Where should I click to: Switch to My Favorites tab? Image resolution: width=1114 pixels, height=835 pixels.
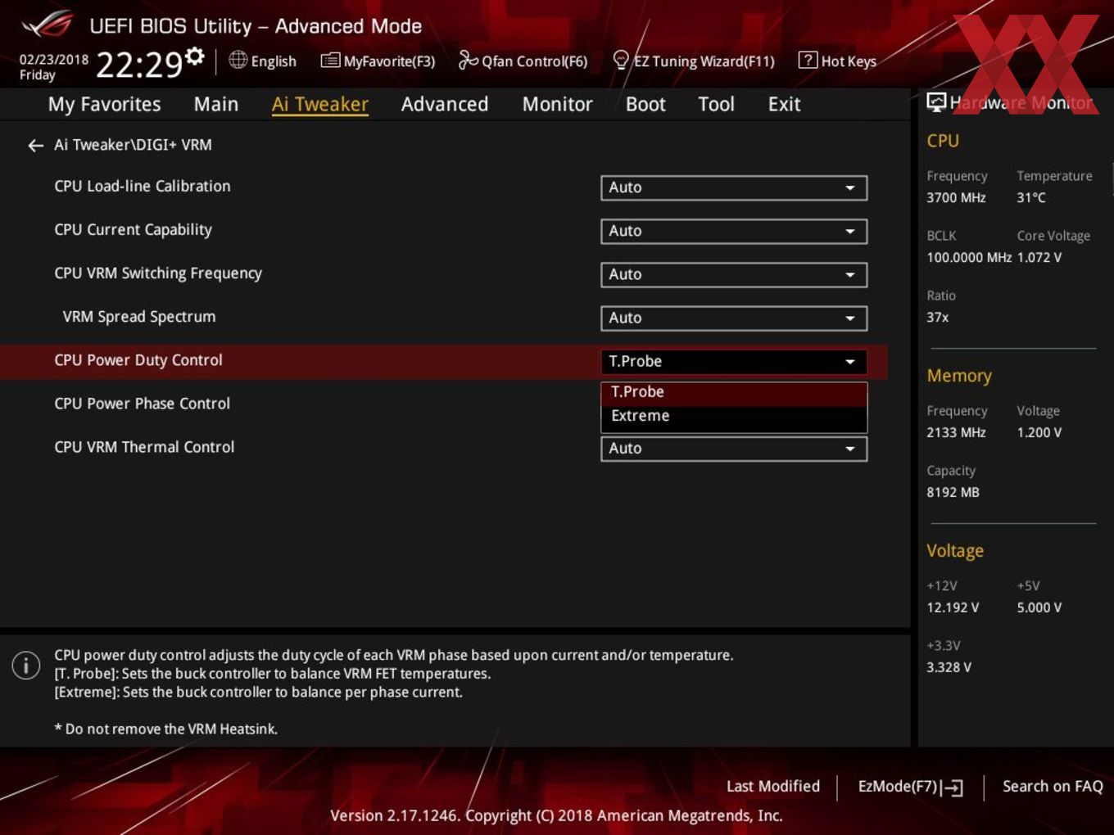tap(104, 104)
